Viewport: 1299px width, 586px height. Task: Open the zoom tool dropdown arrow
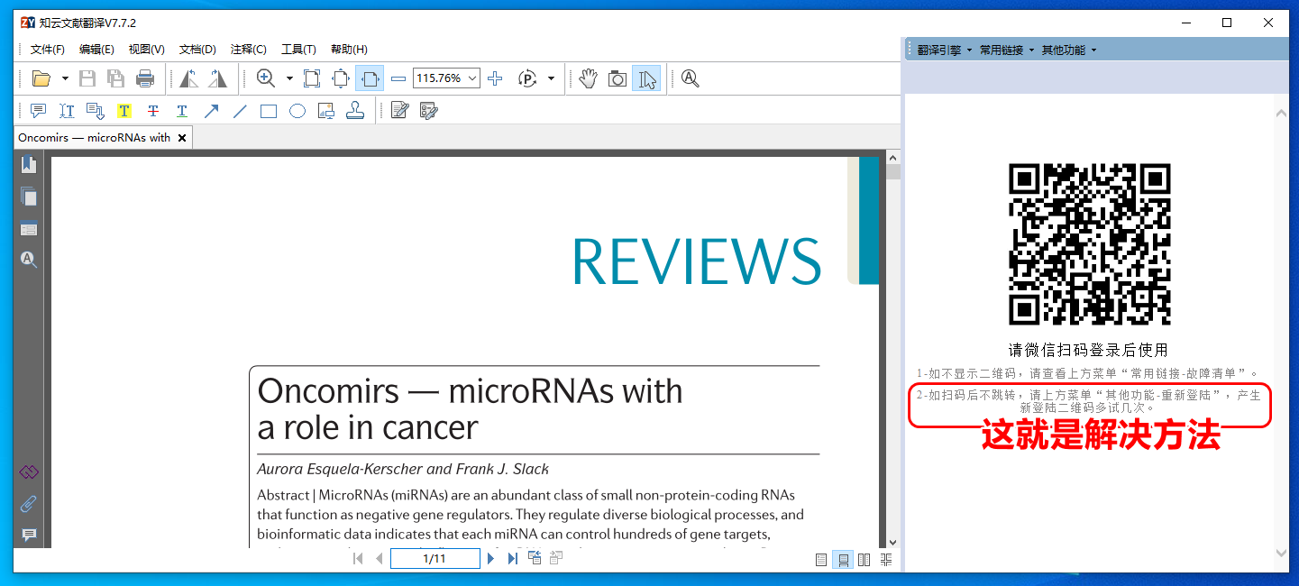click(289, 79)
